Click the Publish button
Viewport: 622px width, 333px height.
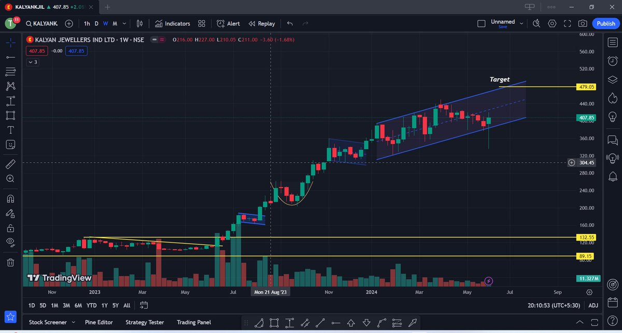605,24
